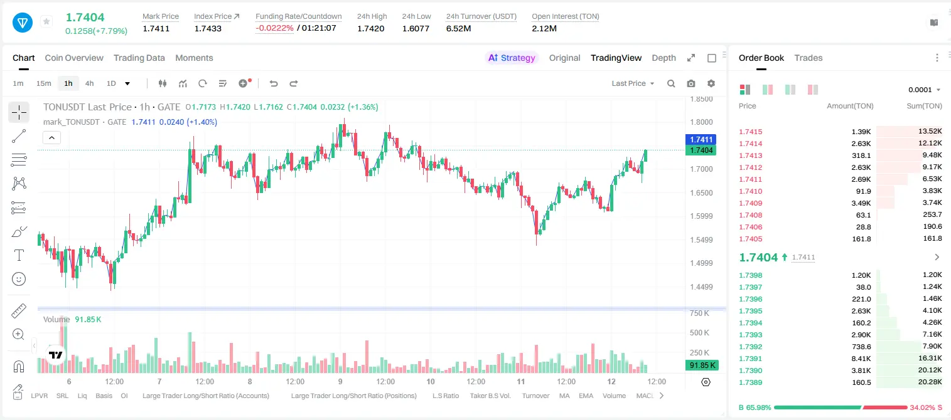Change the 0.0001 price precision dropdown
The width and height of the screenshot is (951, 420).
(x=925, y=90)
